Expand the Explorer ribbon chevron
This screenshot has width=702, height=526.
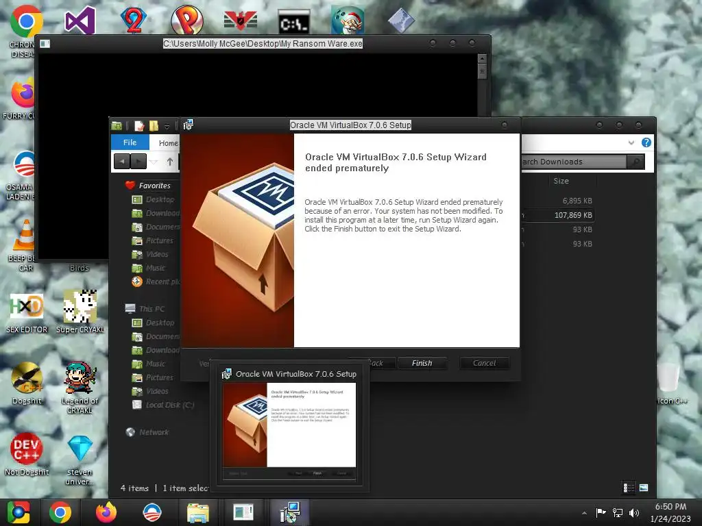click(631, 142)
